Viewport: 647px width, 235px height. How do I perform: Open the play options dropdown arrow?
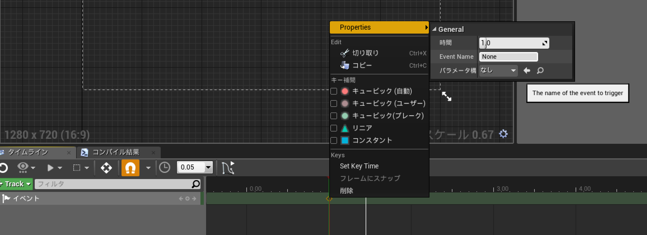pyautogui.click(x=60, y=168)
